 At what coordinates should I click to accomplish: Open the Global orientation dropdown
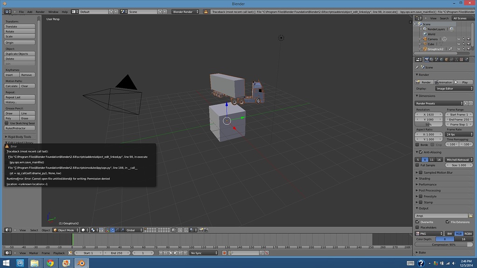point(134,230)
